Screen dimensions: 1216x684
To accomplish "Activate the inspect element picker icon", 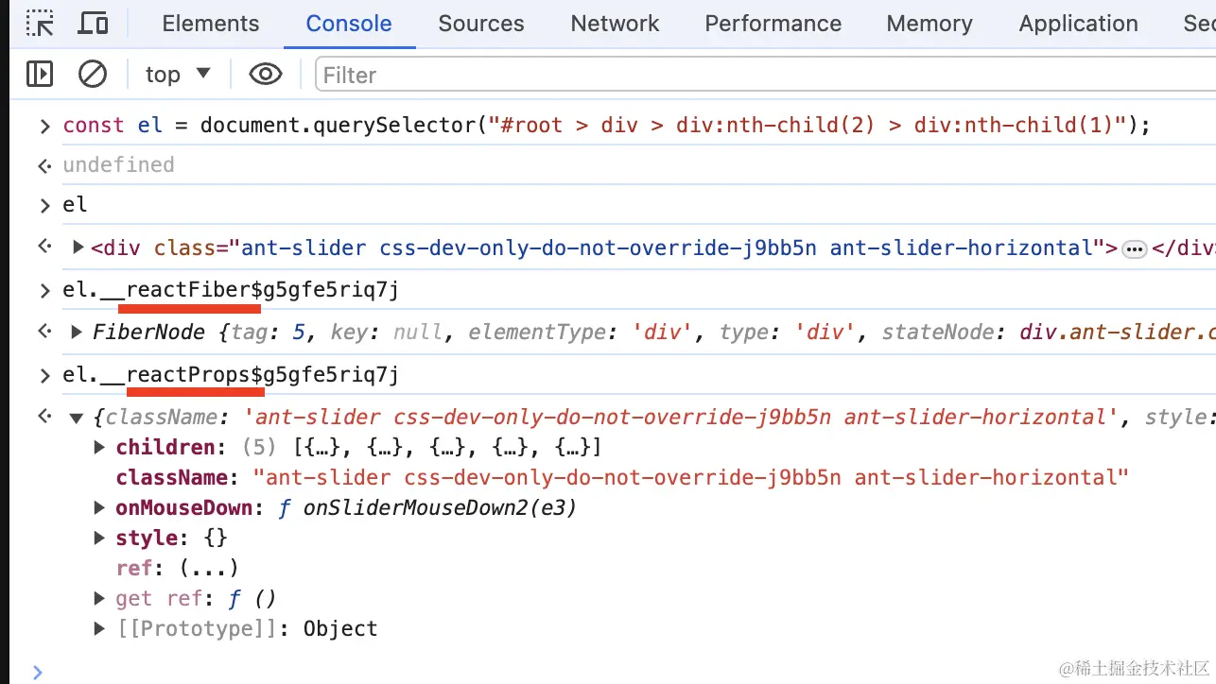I will pyautogui.click(x=40, y=24).
